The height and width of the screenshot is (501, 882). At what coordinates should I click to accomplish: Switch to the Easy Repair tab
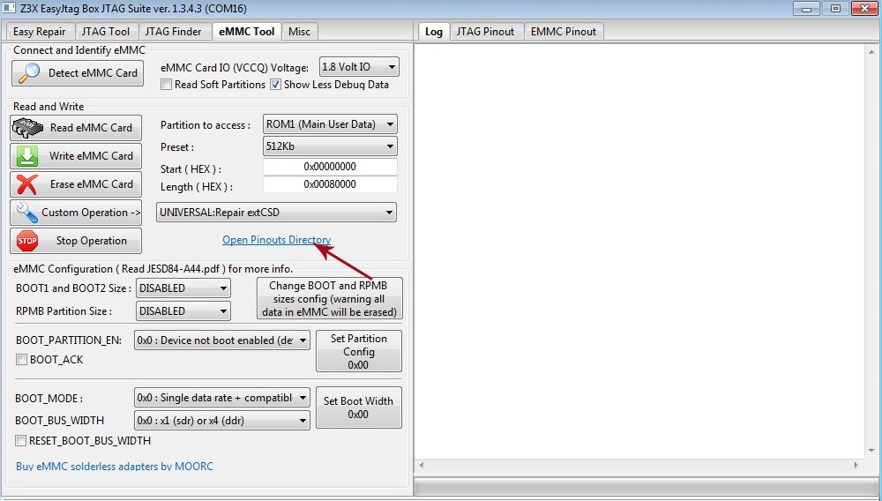40,32
